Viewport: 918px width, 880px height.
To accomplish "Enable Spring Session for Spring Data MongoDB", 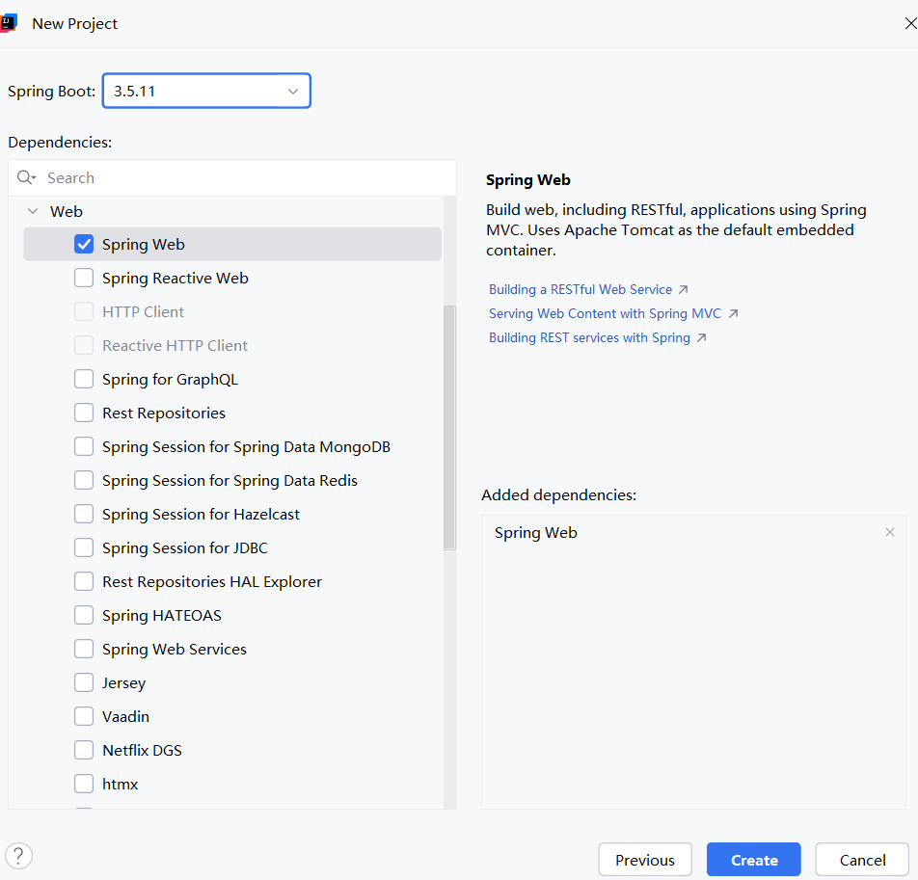I will tap(84, 446).
